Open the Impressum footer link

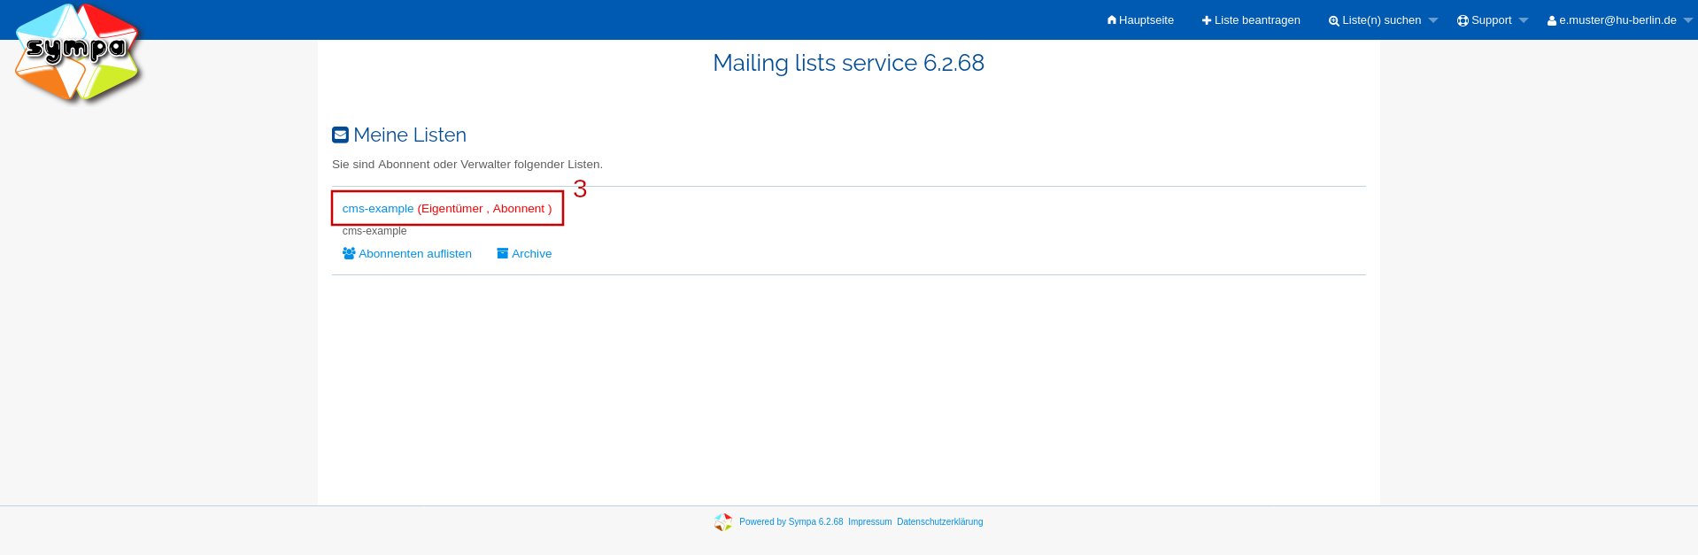[x=869, y=522]
